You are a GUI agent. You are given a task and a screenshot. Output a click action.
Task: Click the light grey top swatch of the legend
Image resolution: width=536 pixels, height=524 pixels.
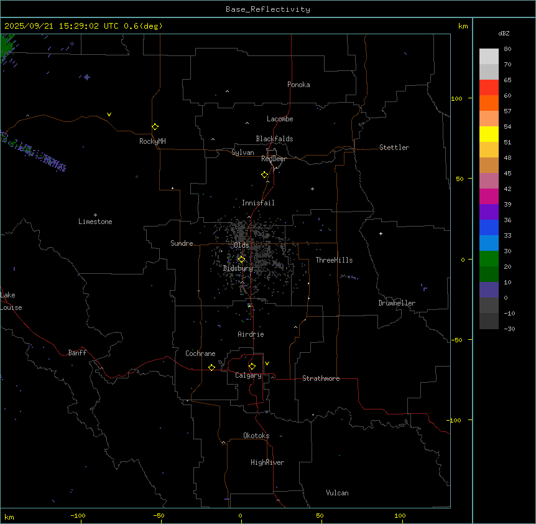pyautogui.click(x=489, y=56)
